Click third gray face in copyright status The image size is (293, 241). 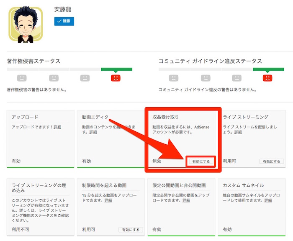tap(85, 78)
